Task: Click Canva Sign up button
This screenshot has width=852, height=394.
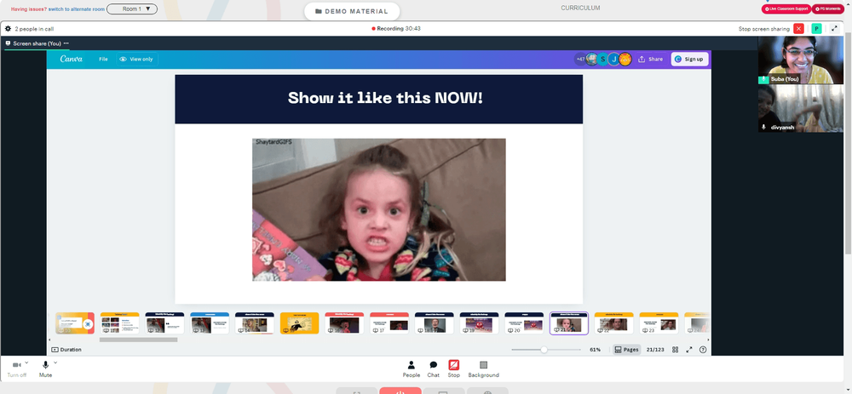Action: (x=689, y=60)
